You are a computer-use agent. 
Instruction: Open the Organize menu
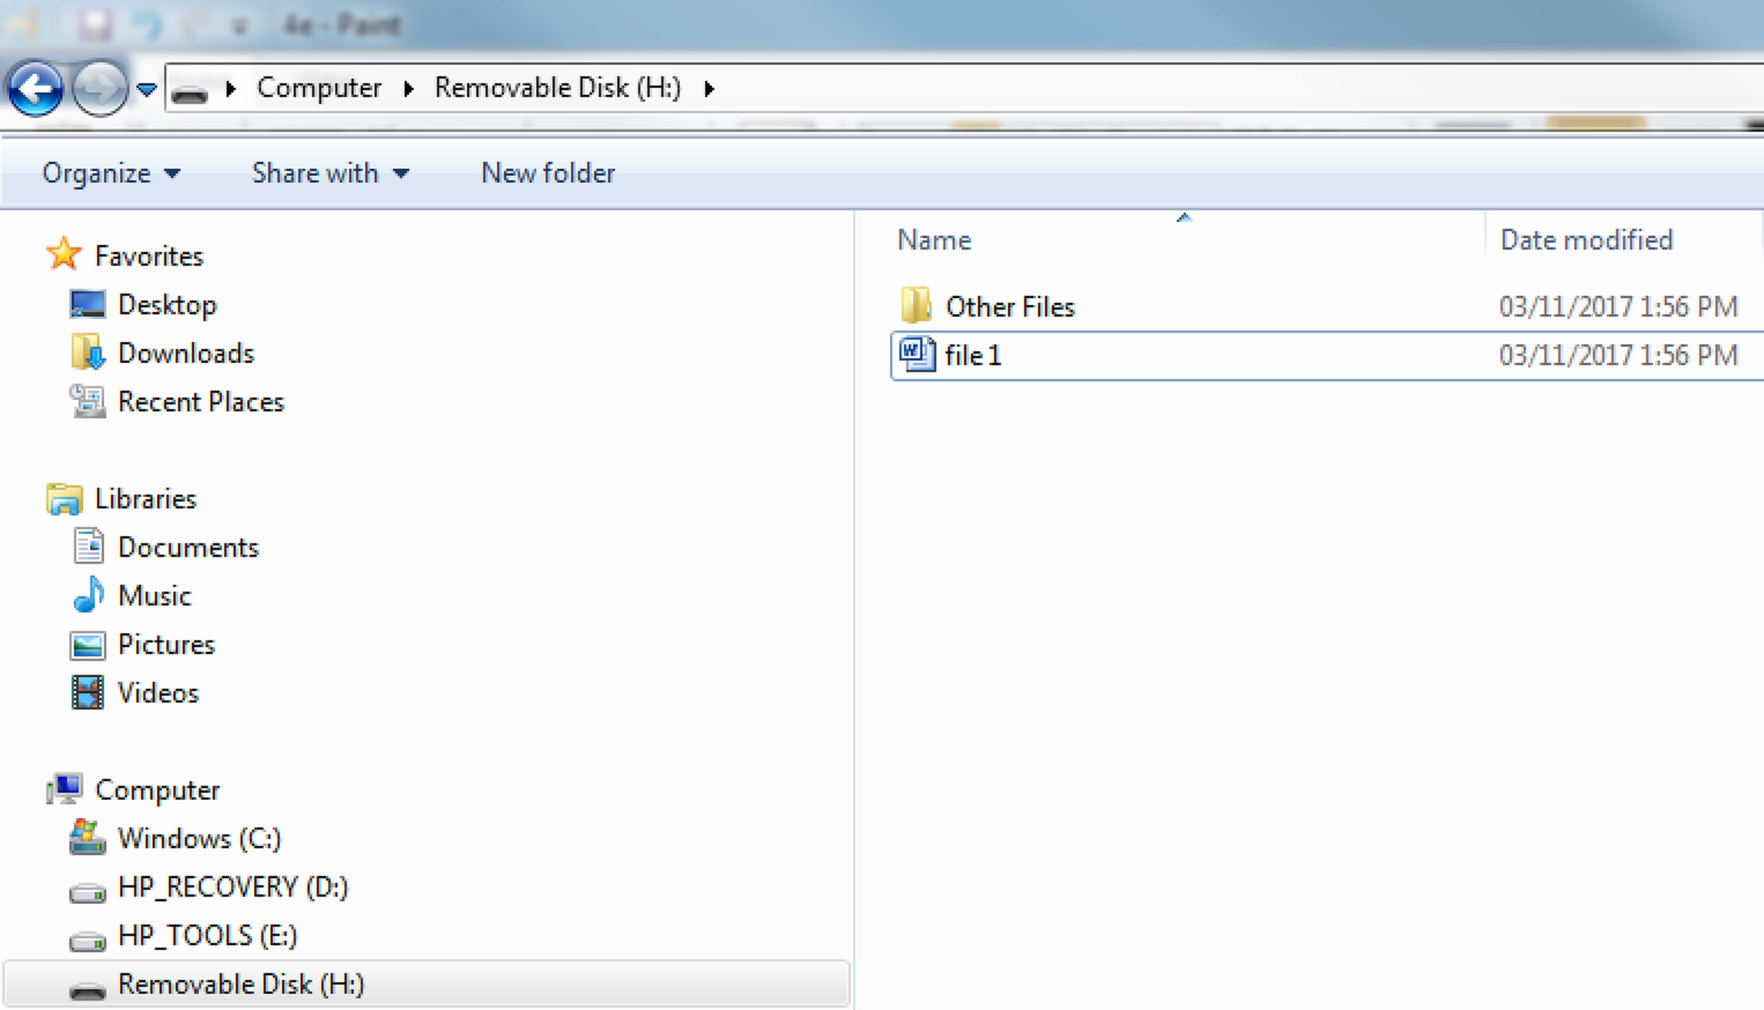tap(112, 173)
